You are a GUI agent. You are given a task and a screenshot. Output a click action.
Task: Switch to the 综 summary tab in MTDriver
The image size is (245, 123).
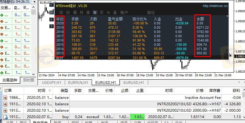point(61,13)
